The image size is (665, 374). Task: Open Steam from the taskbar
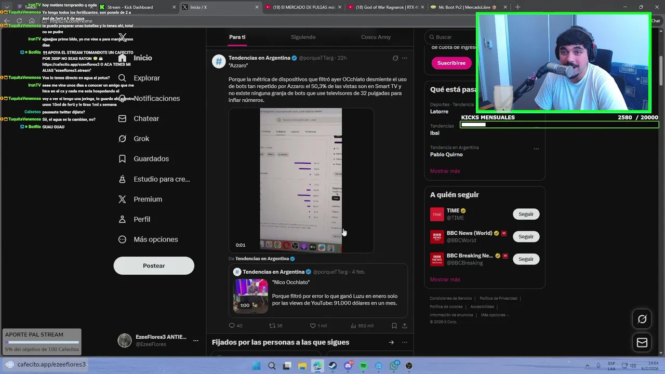(332, 366)
